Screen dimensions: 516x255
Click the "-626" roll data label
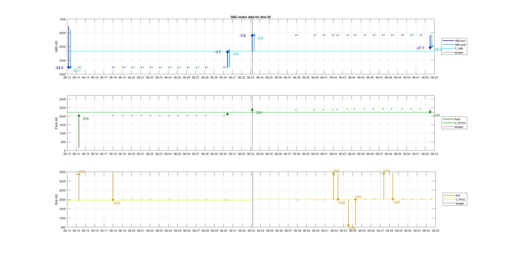pyautogui.click(x=397, y=202)
